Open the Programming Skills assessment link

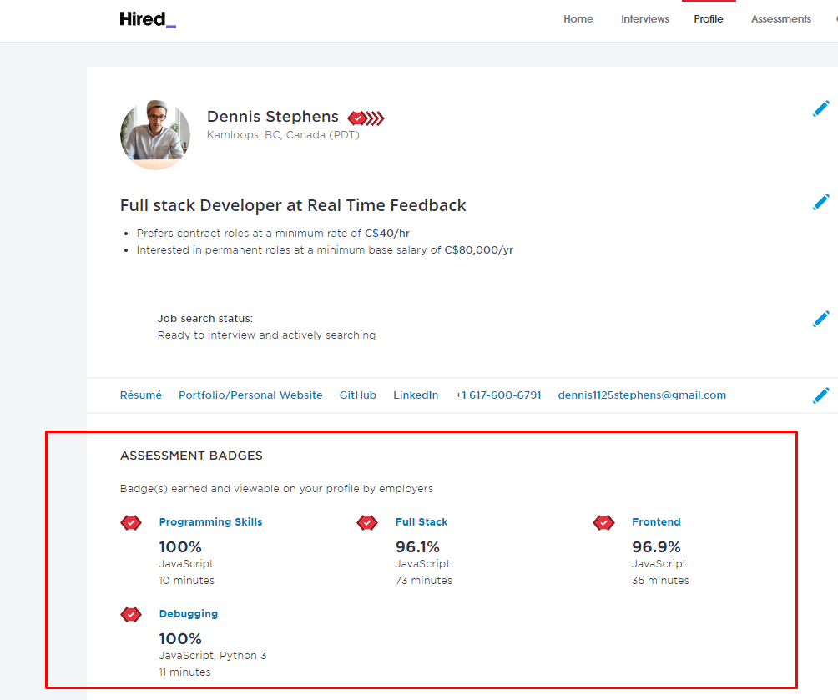pos(210,522)
